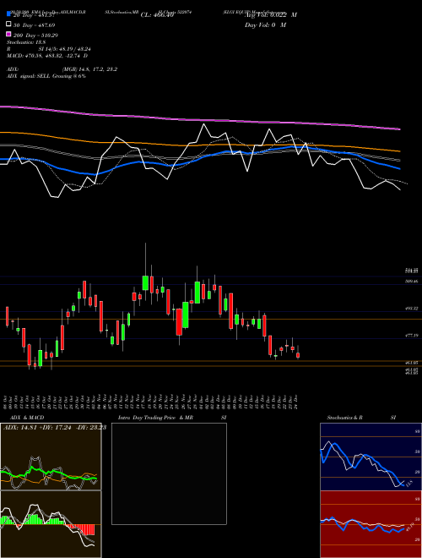Select the '50 Day = 487.69' legend text
The height and width of the screenshot is (558, 422).
point(35,25)
